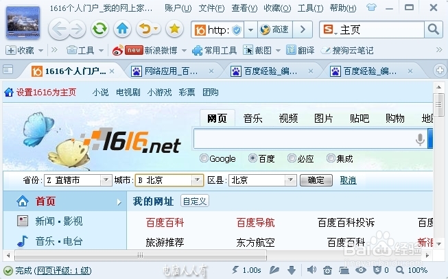Click into the 主页 search input box

[381, 29]
